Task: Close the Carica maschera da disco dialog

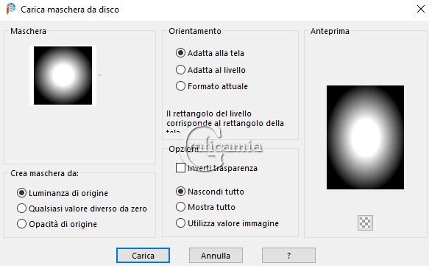Action: [421, 9]
